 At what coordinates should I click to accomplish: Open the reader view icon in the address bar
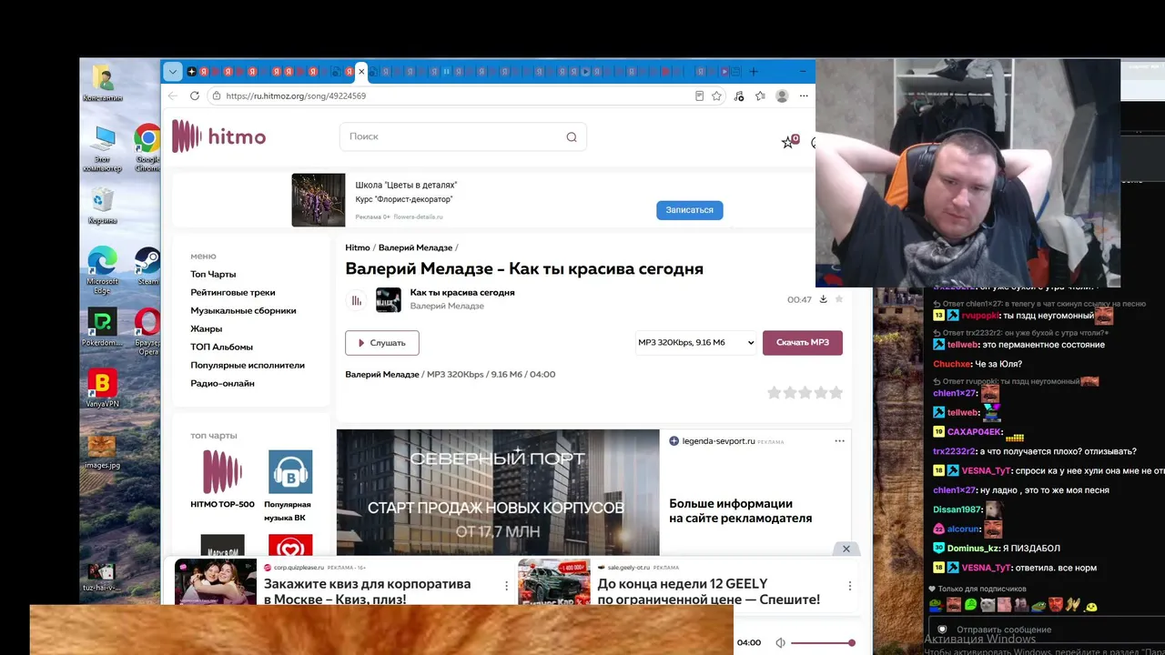click(699, 96)
